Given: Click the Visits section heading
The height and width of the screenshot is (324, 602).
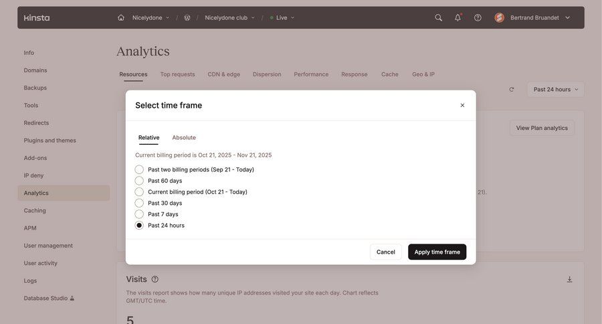Looking at the screenshot, I should pos(136,279).
